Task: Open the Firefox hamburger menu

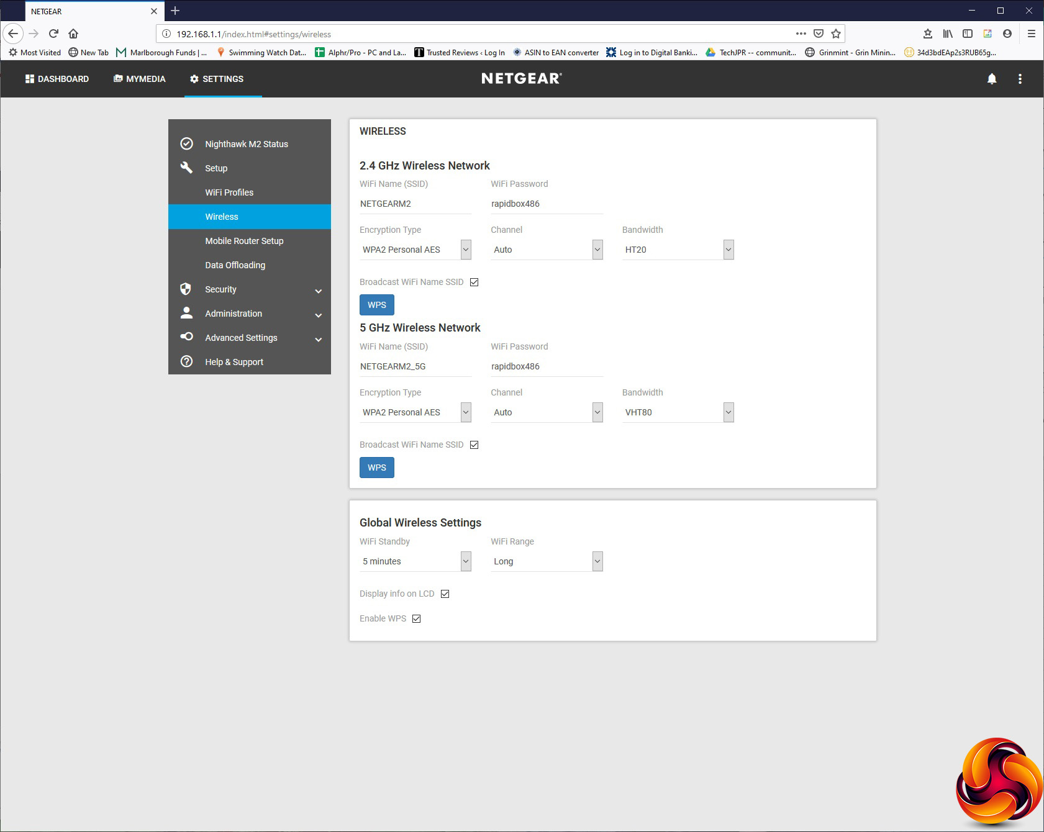Action: (1032, 34)
